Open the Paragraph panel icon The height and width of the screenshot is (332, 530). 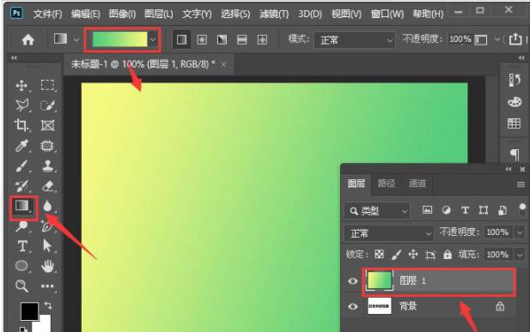pos(515,154)
